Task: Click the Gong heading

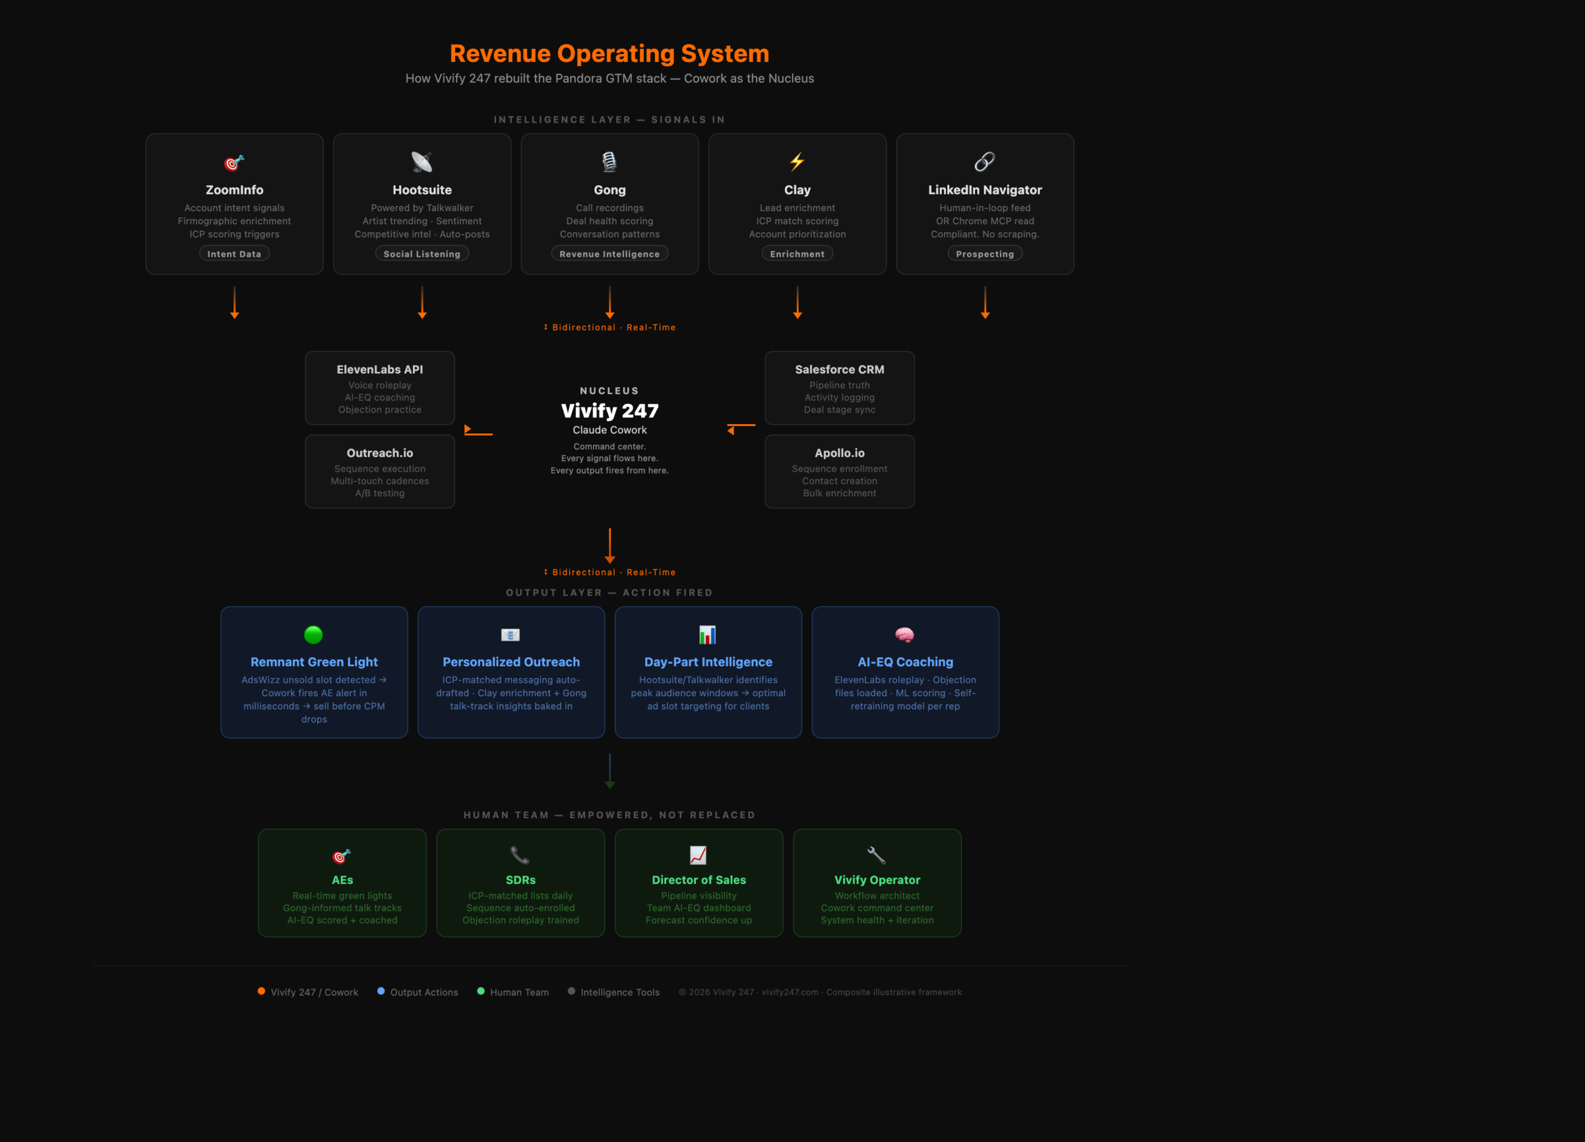Action: click(x=609, y=190)
